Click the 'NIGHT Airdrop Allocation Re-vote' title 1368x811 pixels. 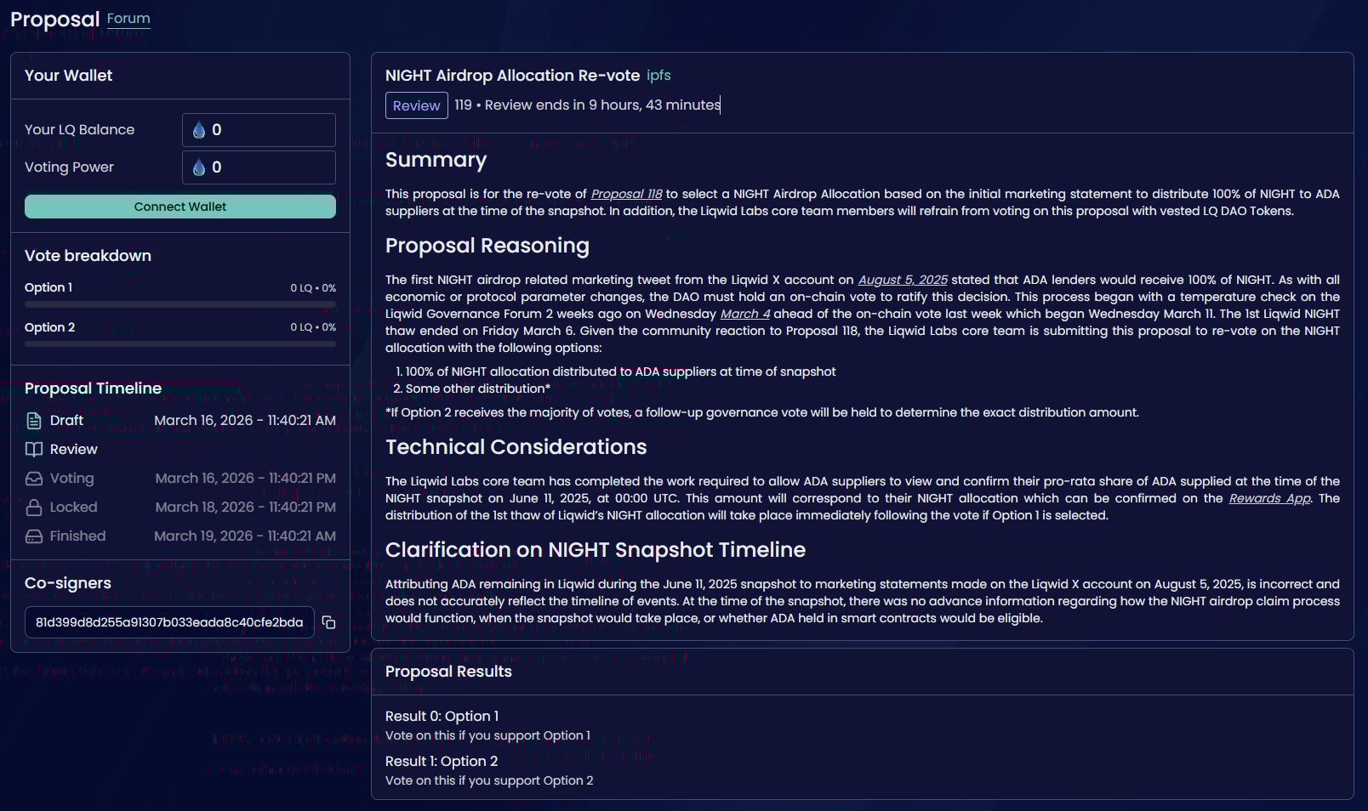point(512,76)
